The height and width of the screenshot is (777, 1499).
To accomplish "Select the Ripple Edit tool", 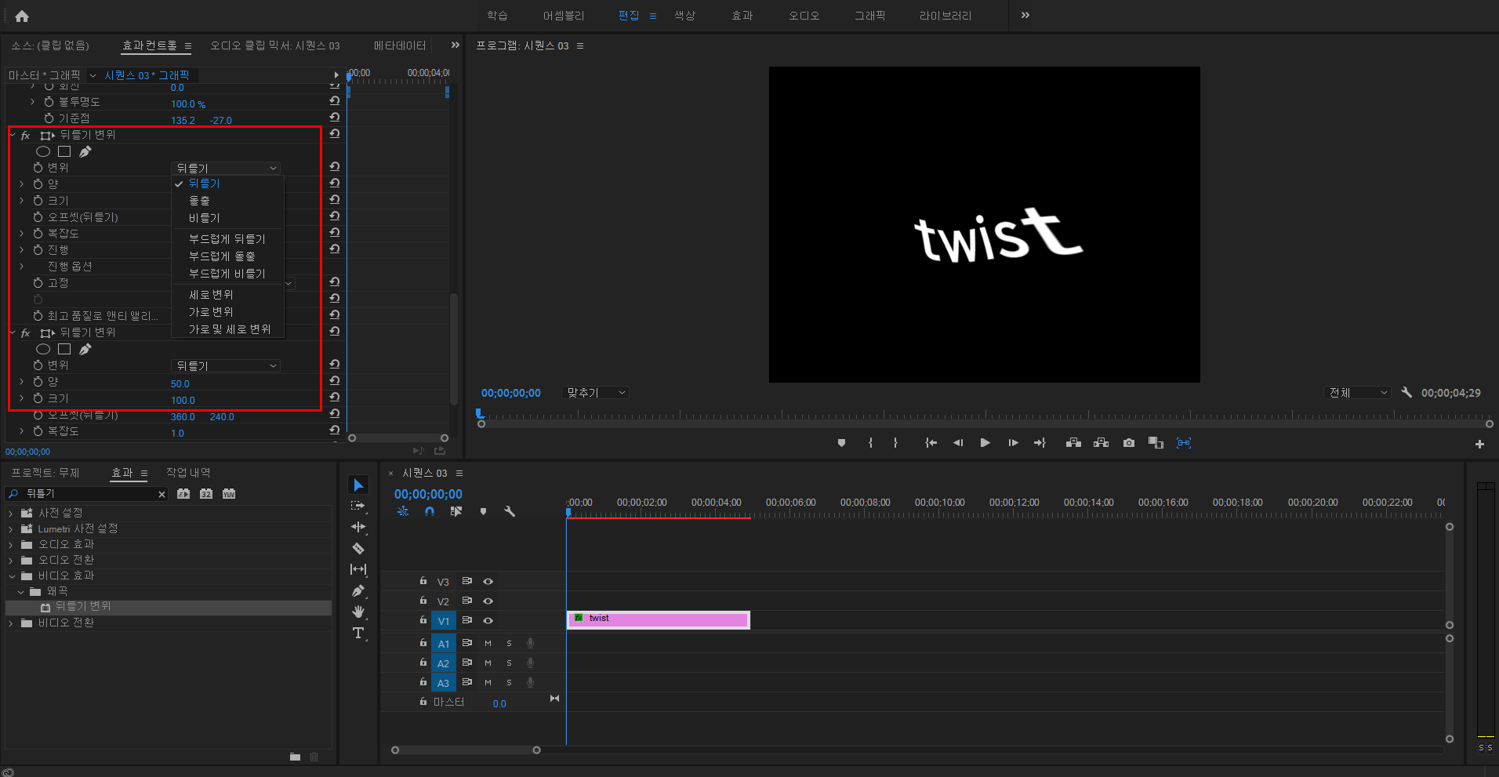I will [358, 527].
